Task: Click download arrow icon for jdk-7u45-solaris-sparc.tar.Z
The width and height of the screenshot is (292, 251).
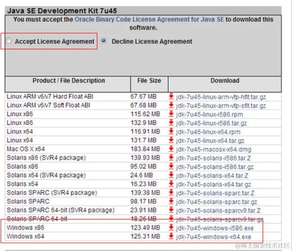Action: pyautogui.click(x=171, y=193)
